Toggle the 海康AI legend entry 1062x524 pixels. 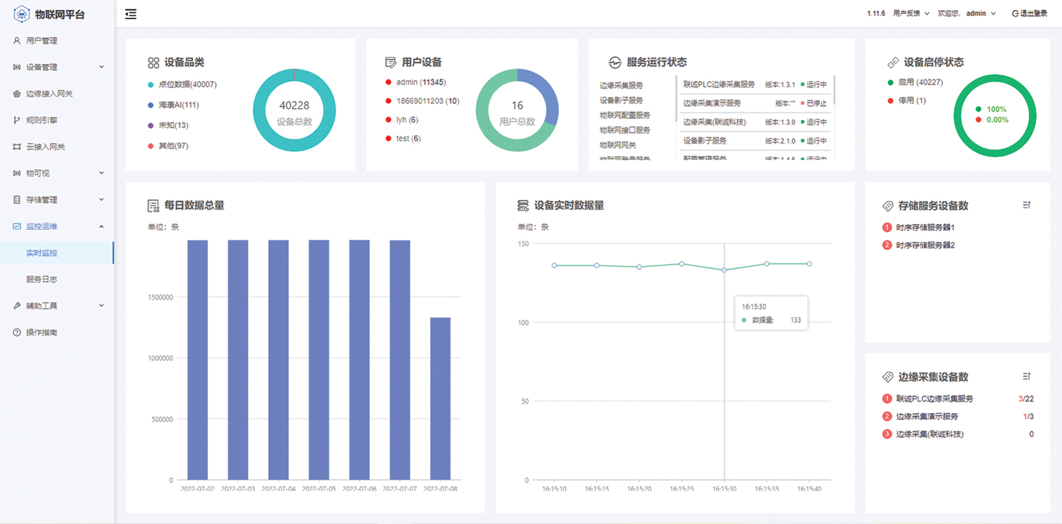173,105
